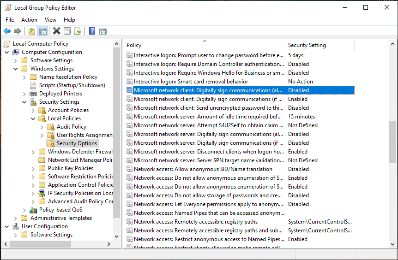This screenshot has height=260, width=398.
Task: Click the Local Group Policy Editor title icon
Action: tap(8, 8)
